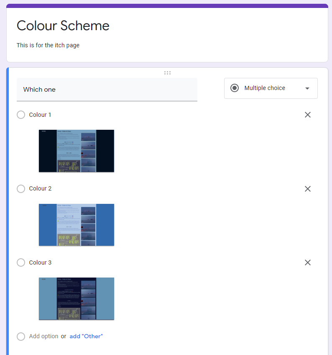Open the Colour 1 image thumbnail

77,151
